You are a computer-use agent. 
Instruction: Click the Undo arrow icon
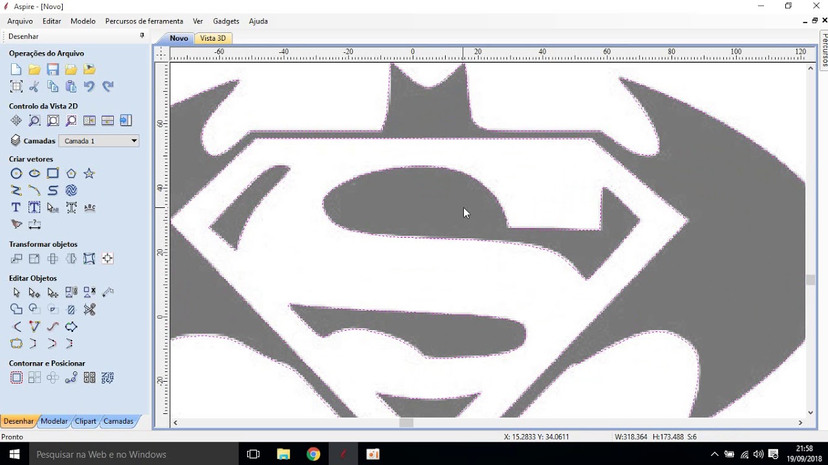(x=89, y=87)
